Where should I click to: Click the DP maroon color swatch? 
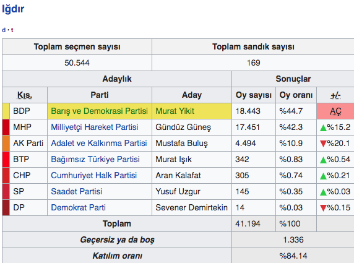click(x=6, y=207)
